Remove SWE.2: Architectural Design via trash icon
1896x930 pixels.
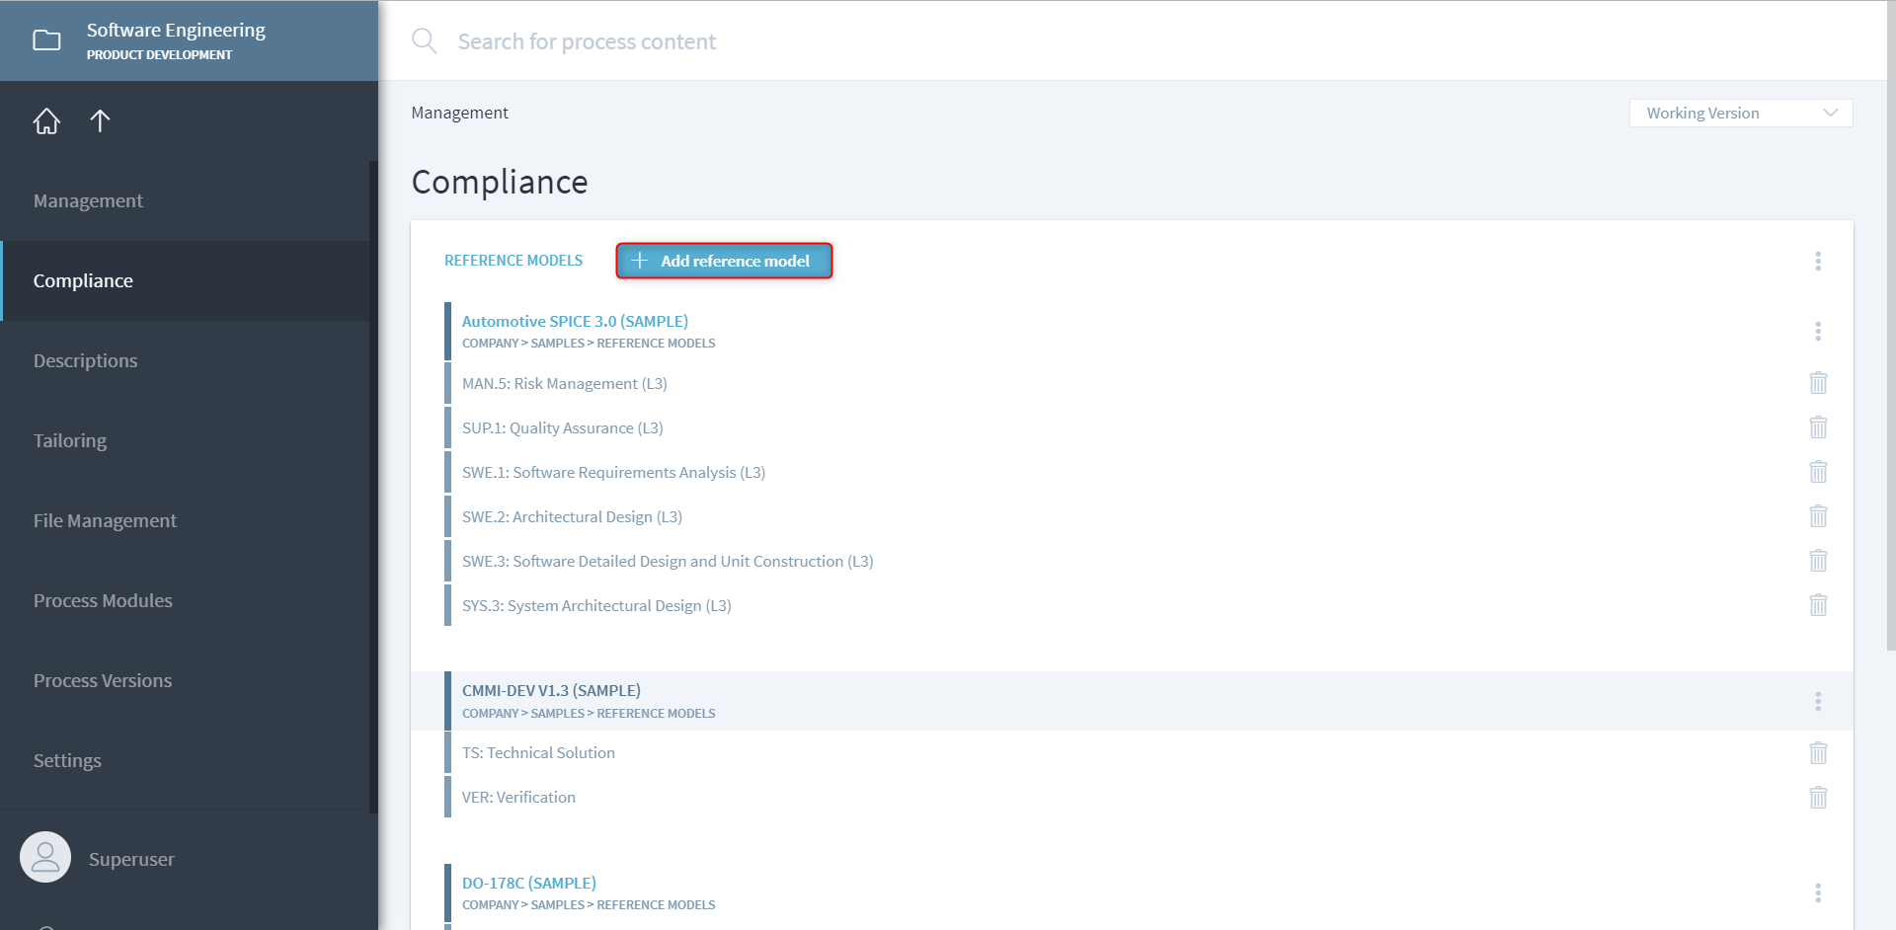1817,516
